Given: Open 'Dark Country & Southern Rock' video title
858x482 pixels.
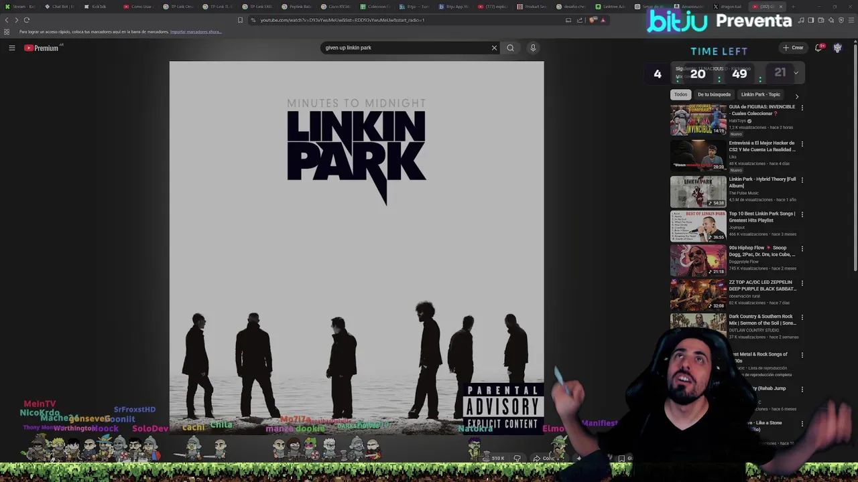Looking at the screenshot, I should point(762,319).
